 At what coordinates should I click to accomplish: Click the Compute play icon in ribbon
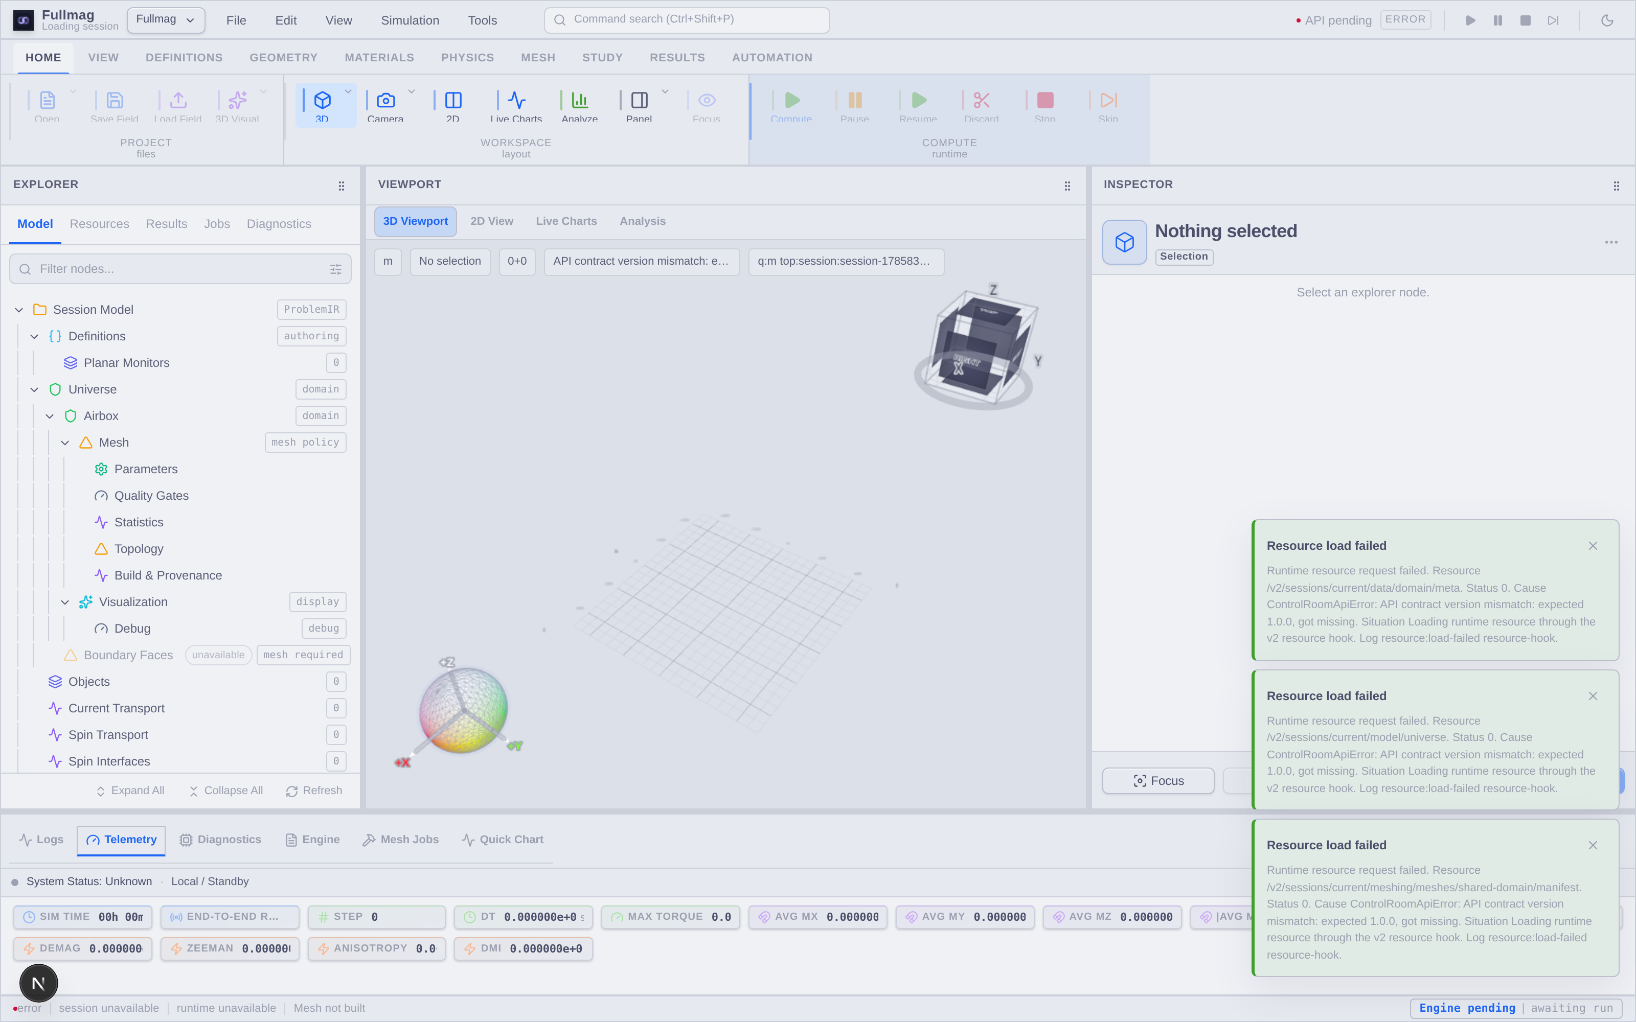pyautogui.click(x=791, y=100)
